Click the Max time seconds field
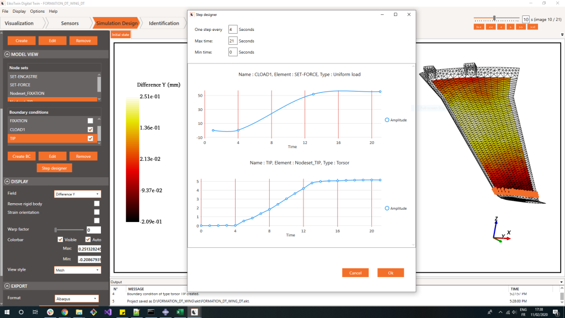The height and width of the screenshot is (318, 565). point(233,41)
